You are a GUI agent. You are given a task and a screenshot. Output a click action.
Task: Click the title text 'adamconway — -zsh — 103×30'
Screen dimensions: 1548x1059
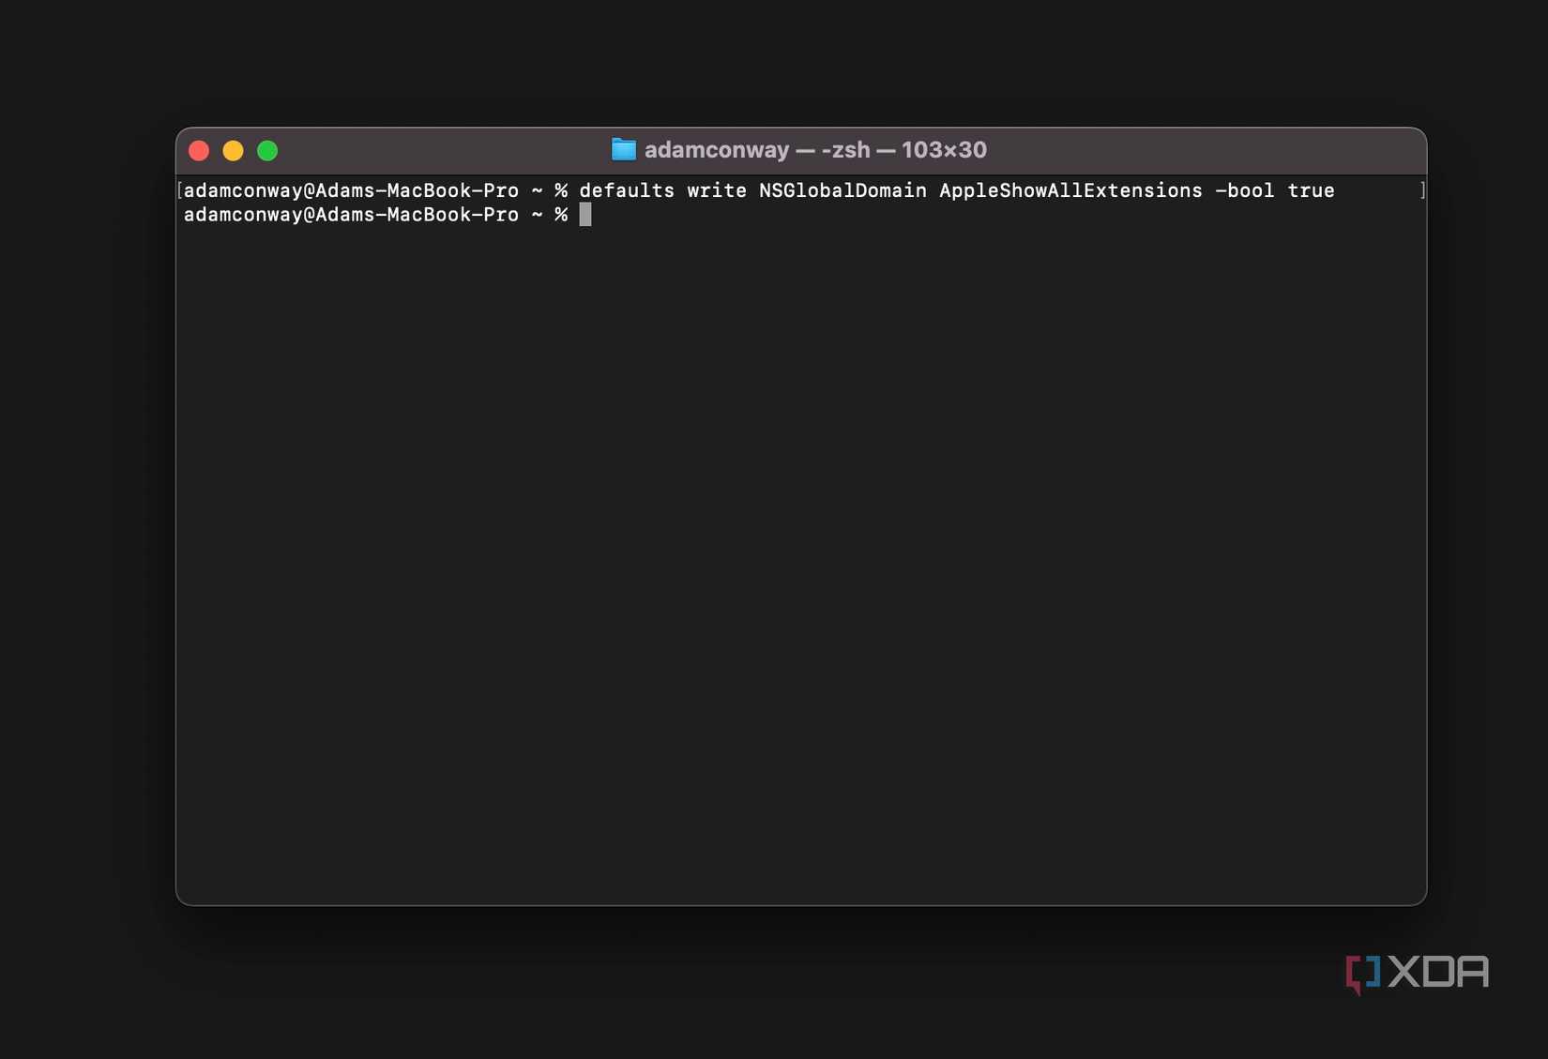point(815,150)
